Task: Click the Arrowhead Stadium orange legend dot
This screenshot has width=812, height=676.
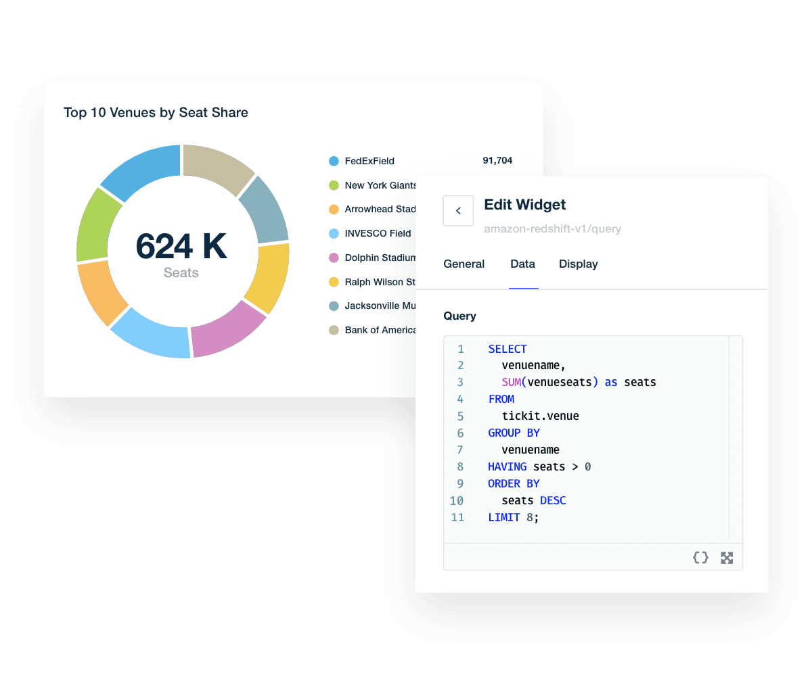Action: pos(334,210)
